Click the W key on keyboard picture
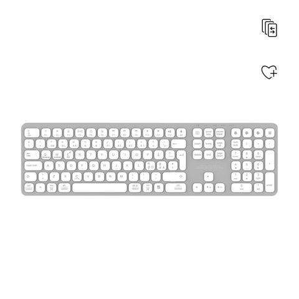 click(x=57, y=155)
